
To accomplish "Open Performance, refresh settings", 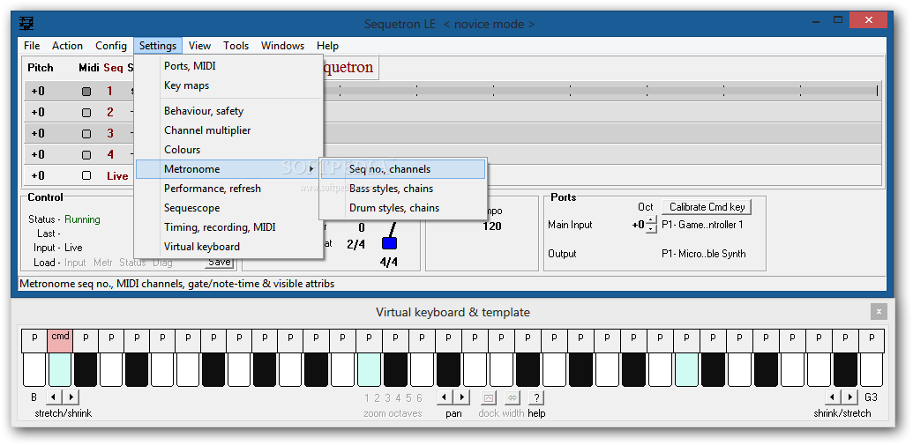I will tap(229, 189).
